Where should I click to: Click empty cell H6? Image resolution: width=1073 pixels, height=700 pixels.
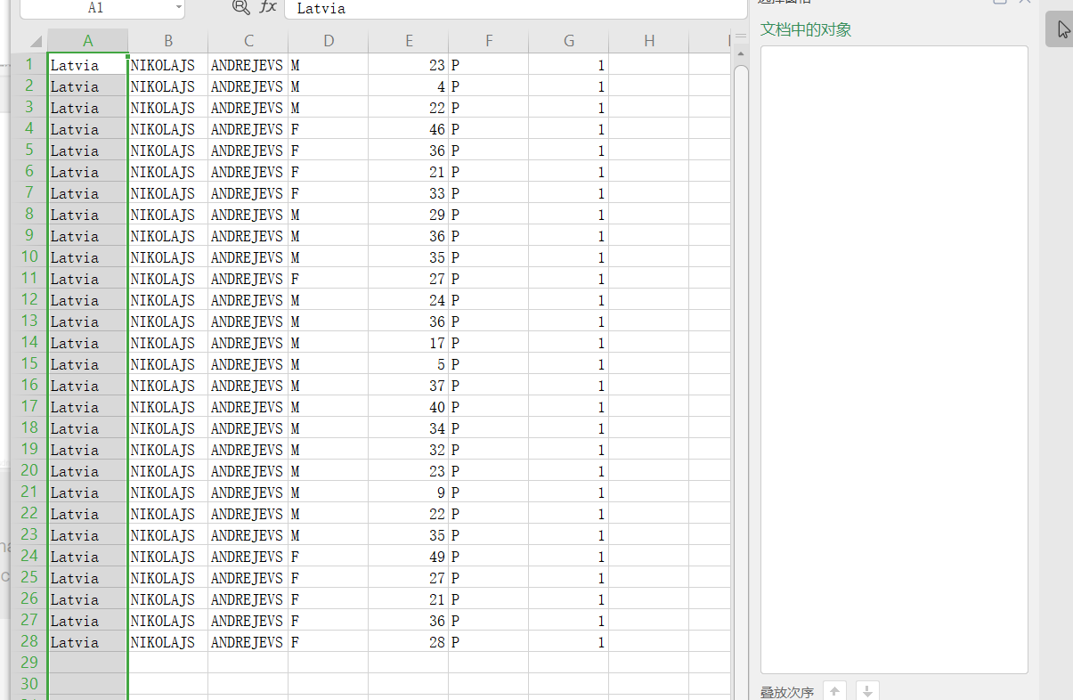pos(649,172)
